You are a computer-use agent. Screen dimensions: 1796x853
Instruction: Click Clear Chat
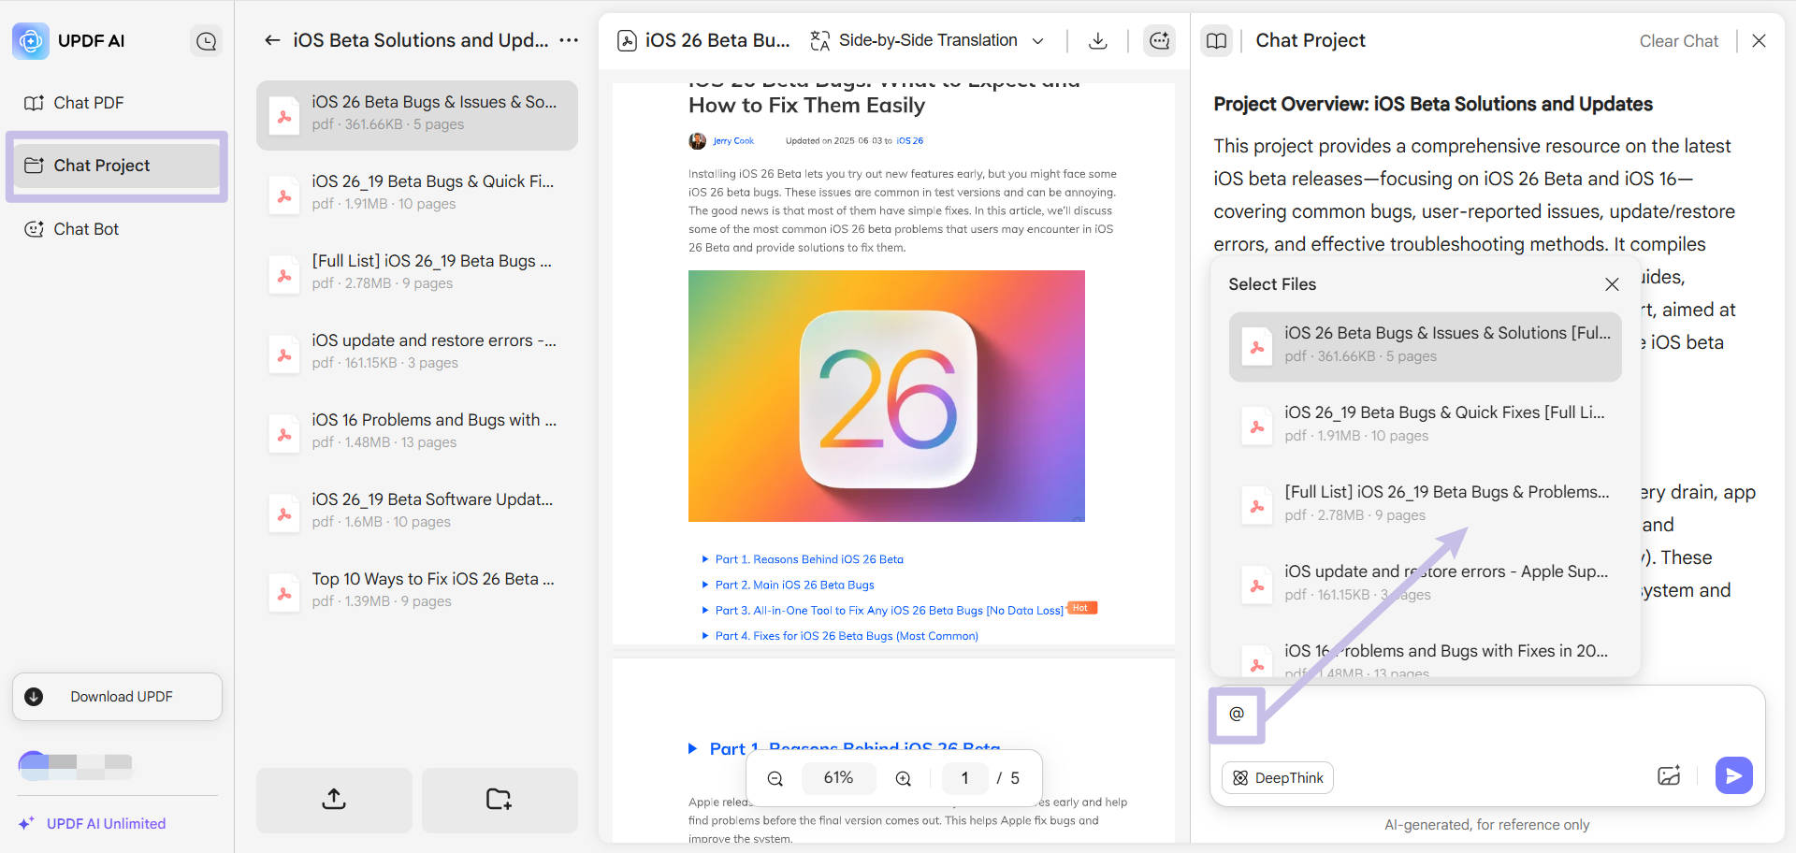click(x=1678, y=41)
